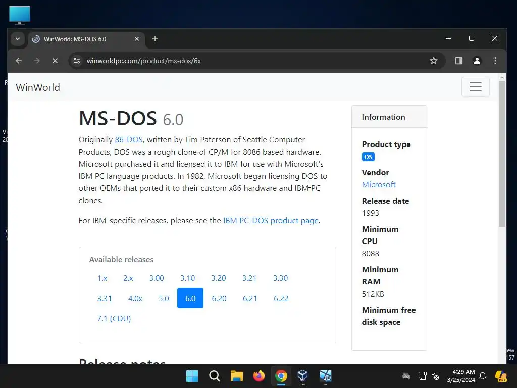The height and width of the screenshot is (388, 517).
Task: Select release 1.x
Action: (x=102, y=278)
